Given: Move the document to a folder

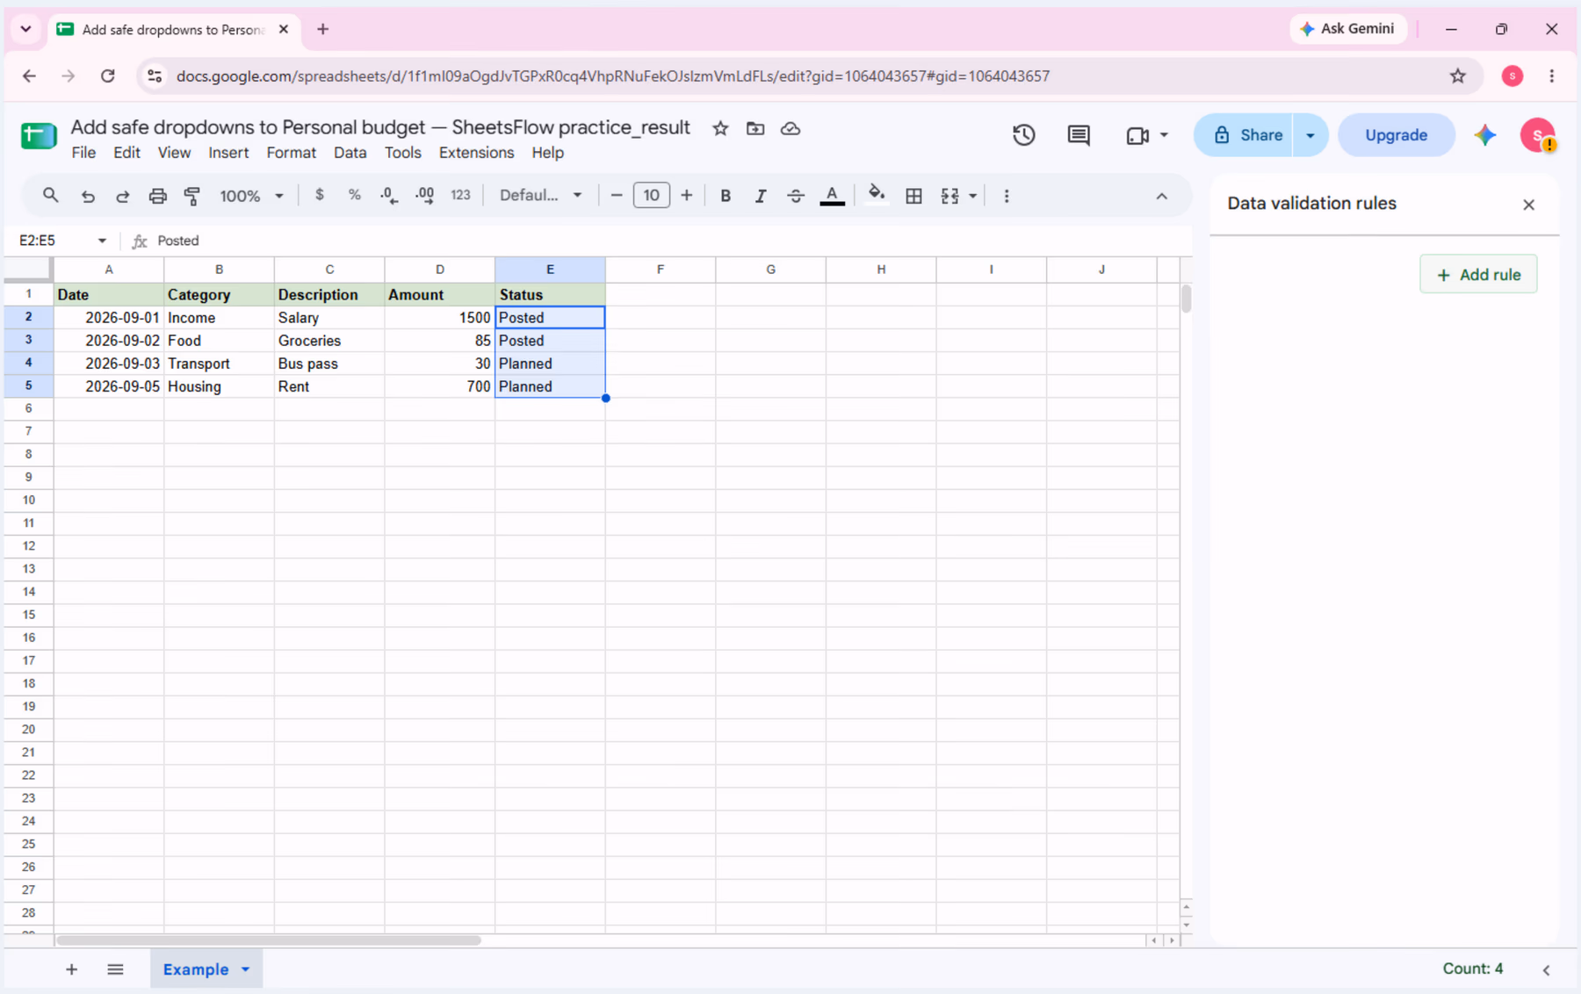Looking at the screenshot, I should (x=755, y=128).
